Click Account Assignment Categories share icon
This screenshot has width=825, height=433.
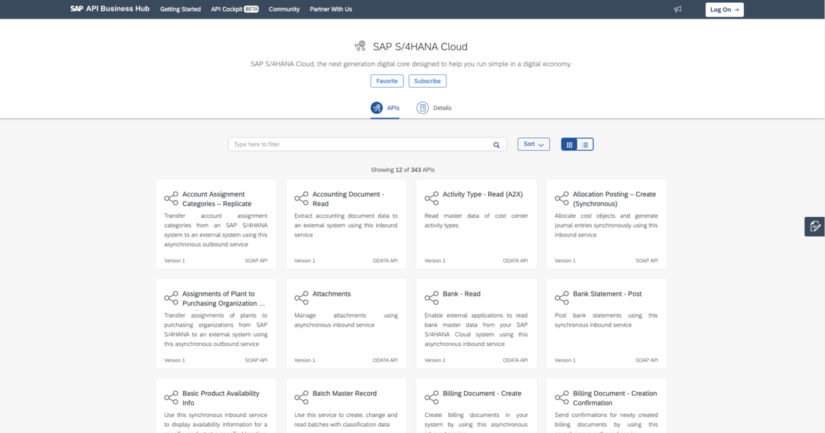coord(171,198)
